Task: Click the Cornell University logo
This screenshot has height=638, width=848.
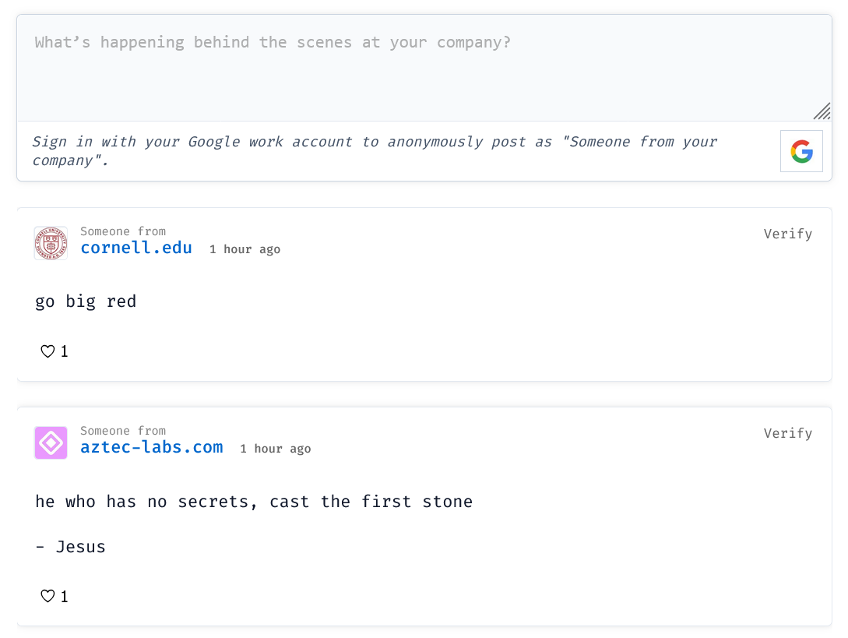Action: point(51,243)
